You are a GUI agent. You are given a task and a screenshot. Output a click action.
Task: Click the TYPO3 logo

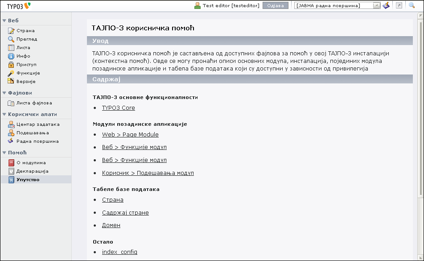click(x=19, y=6)
